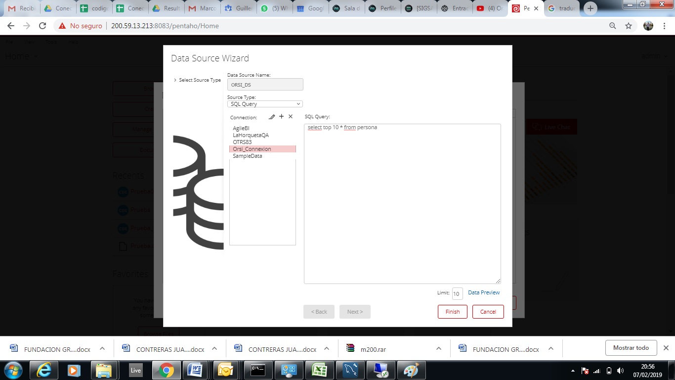This screenshot has width=675, height=380.
Task: Open Windows Explorer folder in taskbar
Action: (104, 370)
